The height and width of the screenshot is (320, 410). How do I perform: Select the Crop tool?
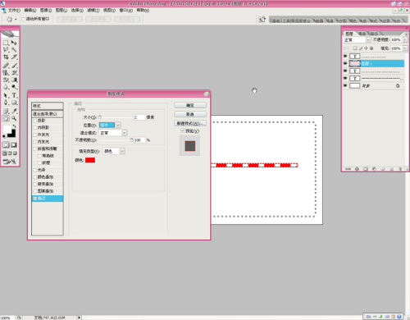click(x=6, y=57)
